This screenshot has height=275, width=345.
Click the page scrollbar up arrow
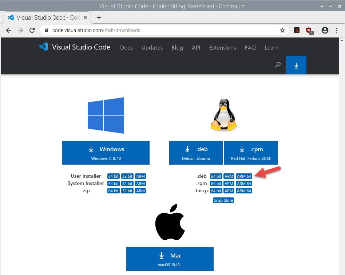(x=342, y=40)
